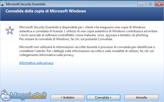Cancel setup with the Annulla button
The image size is (164, 102).
point(142,98)
